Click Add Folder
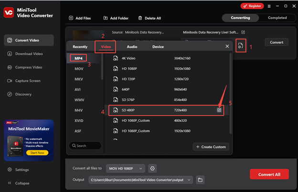Screen dimensions: 298x192 [116, 18]
